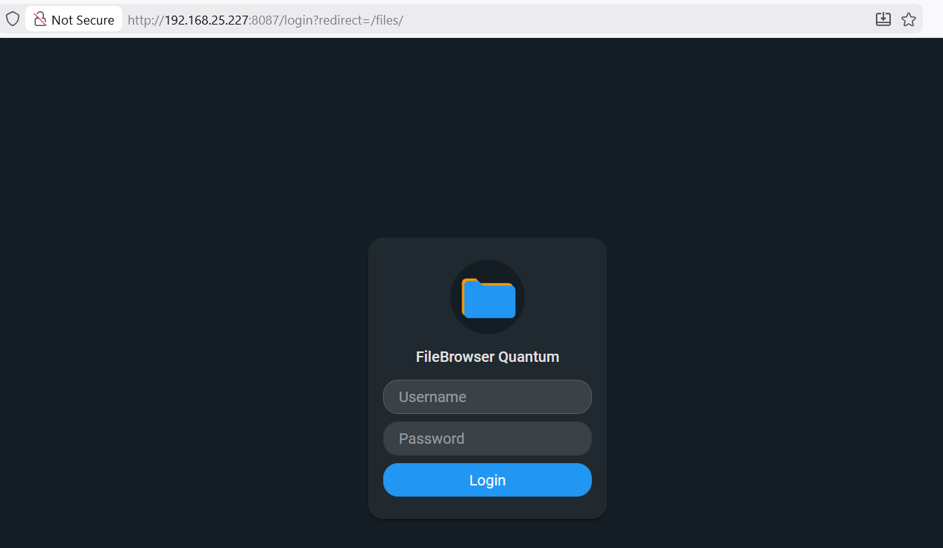Focus the Password input field
Screen dimensions: 943x548
click(x=488, y=439)
